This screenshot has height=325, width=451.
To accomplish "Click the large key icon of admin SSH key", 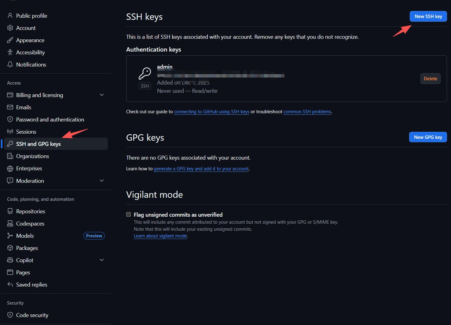I will click(145, 74).
